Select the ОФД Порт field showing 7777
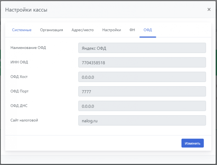Image resolution: width=217 pixels, height=165 pixels. (x=142, y=92)
